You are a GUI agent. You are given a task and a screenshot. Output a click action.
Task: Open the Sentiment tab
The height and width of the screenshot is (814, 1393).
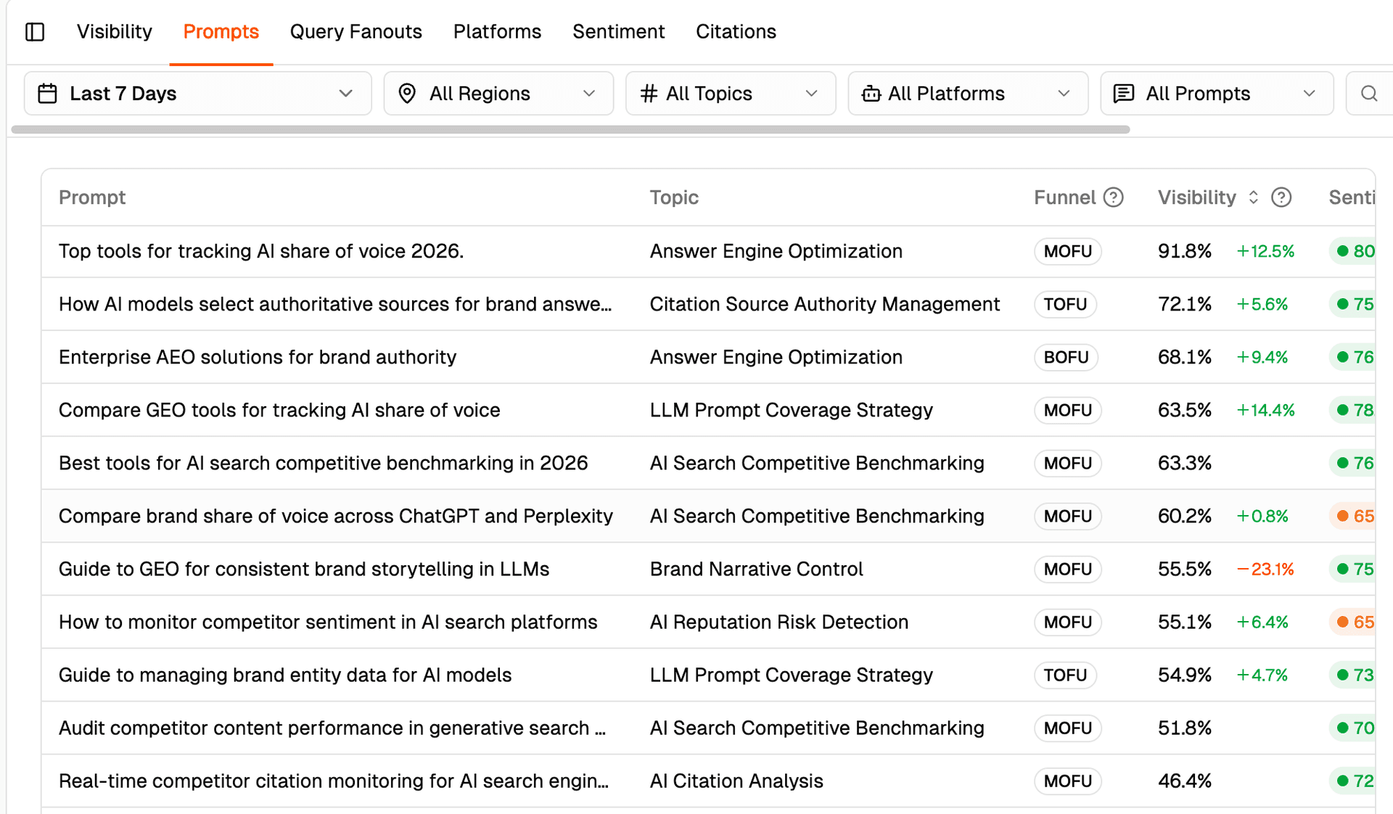[618, 32]
